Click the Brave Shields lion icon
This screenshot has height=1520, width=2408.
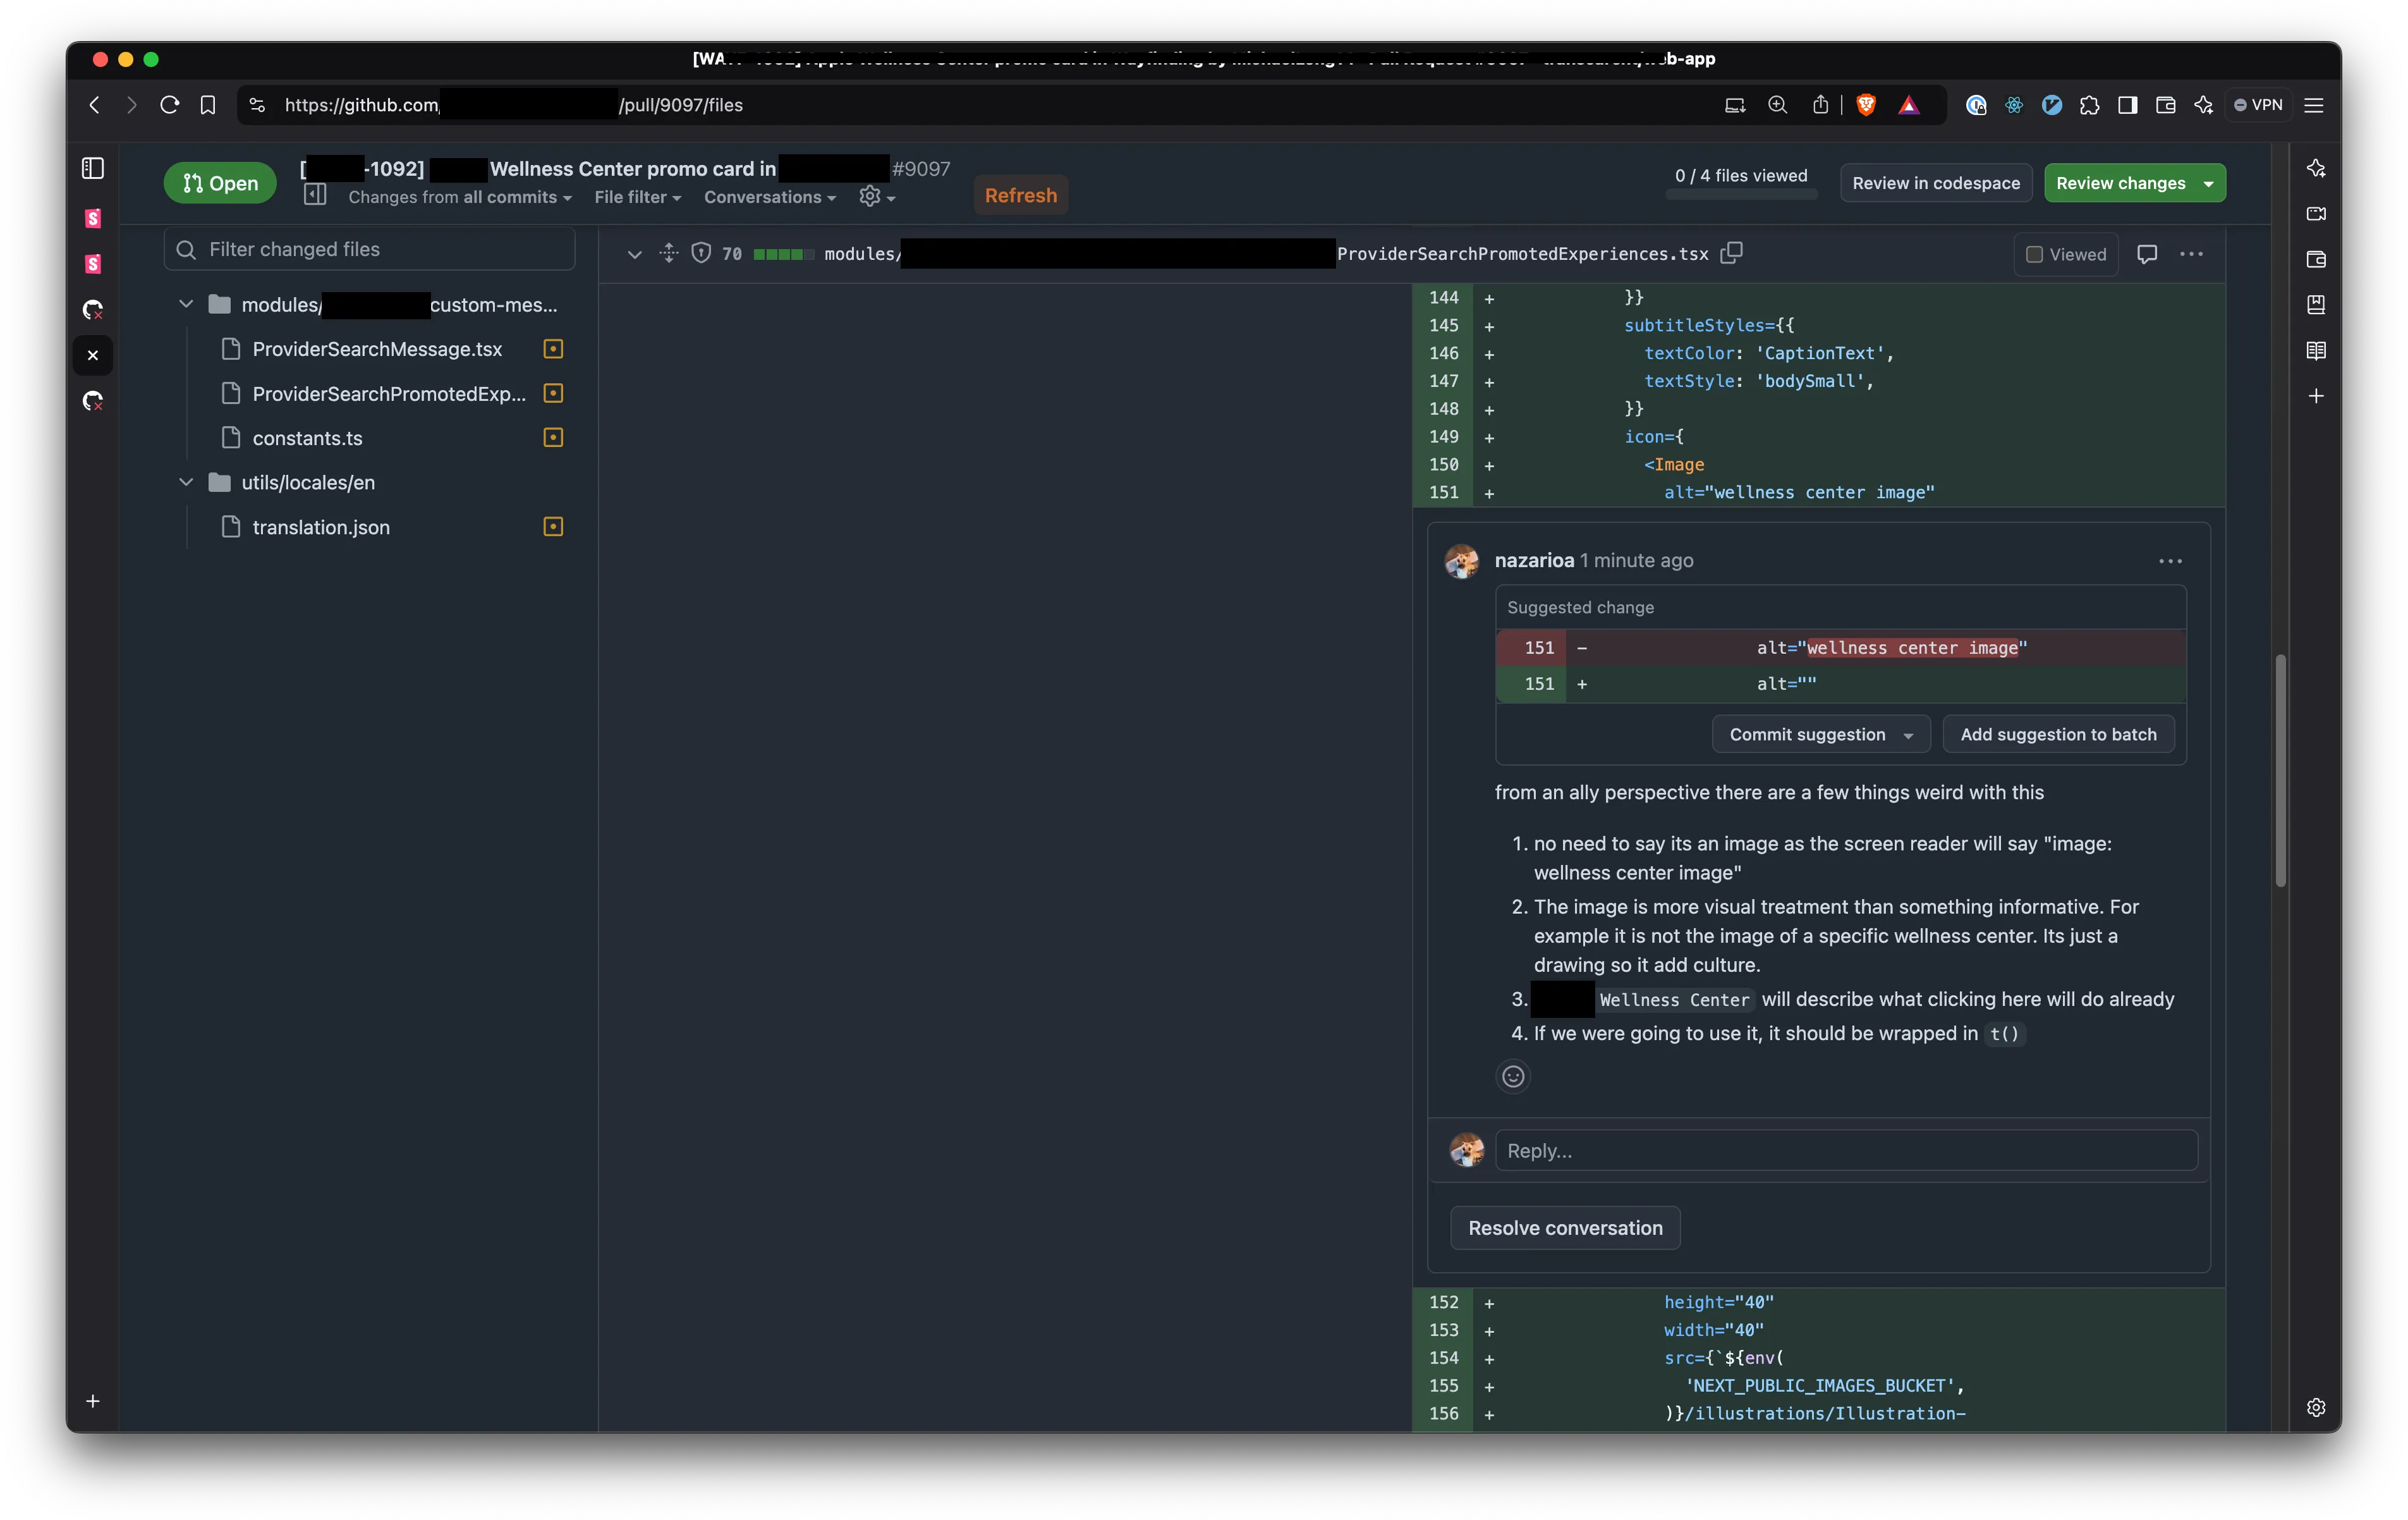click(1866, 105)
